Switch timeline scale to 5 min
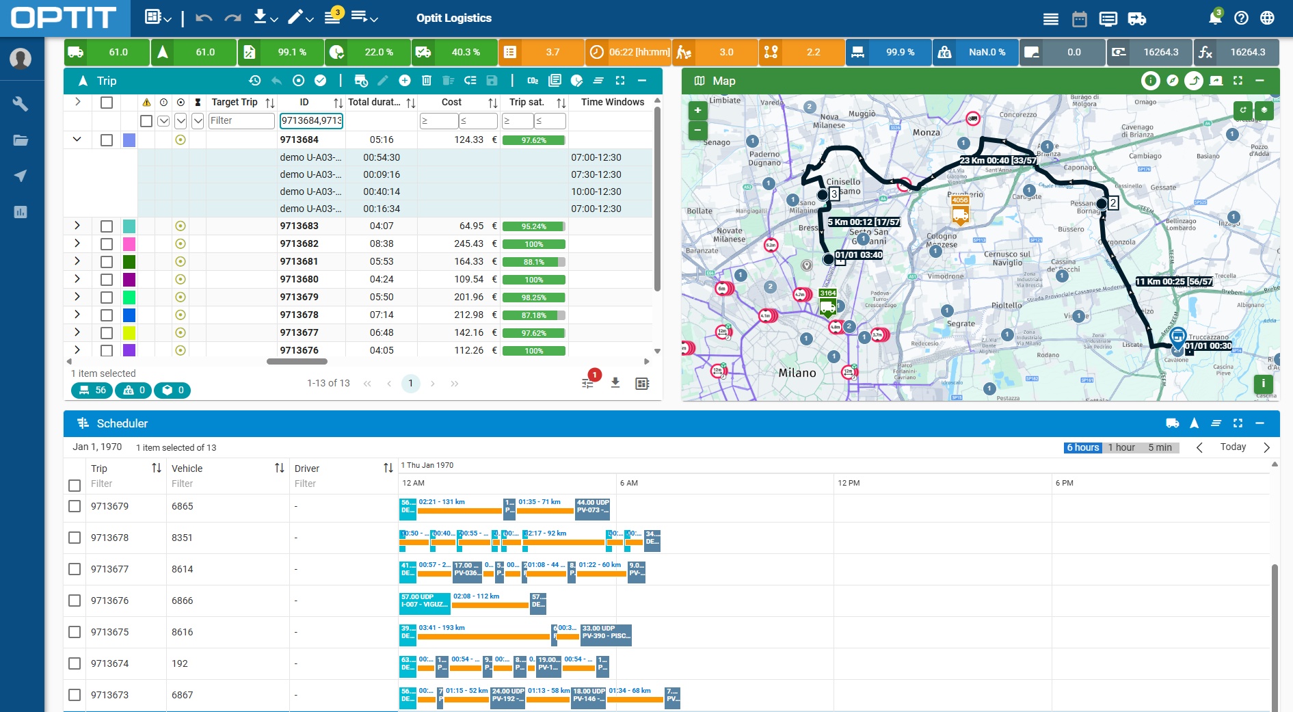The width and height of the screenshot is (1293, 712). pyautogui.click(x=1160, y=447)
